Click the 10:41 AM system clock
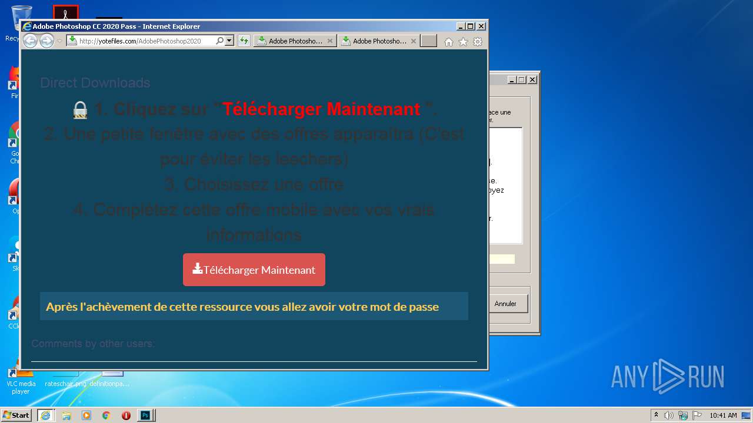 [x=723, y=415]
